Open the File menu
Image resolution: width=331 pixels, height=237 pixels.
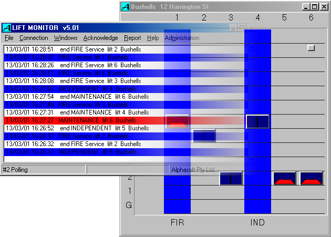click(9, 38)
